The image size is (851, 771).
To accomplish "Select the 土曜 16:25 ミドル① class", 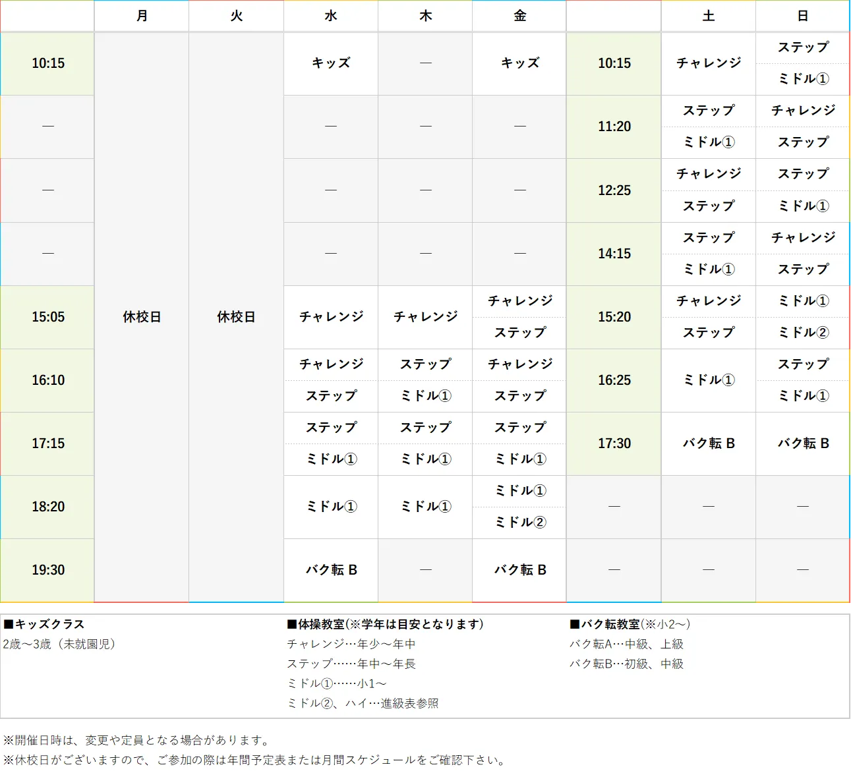I will 708,380.
